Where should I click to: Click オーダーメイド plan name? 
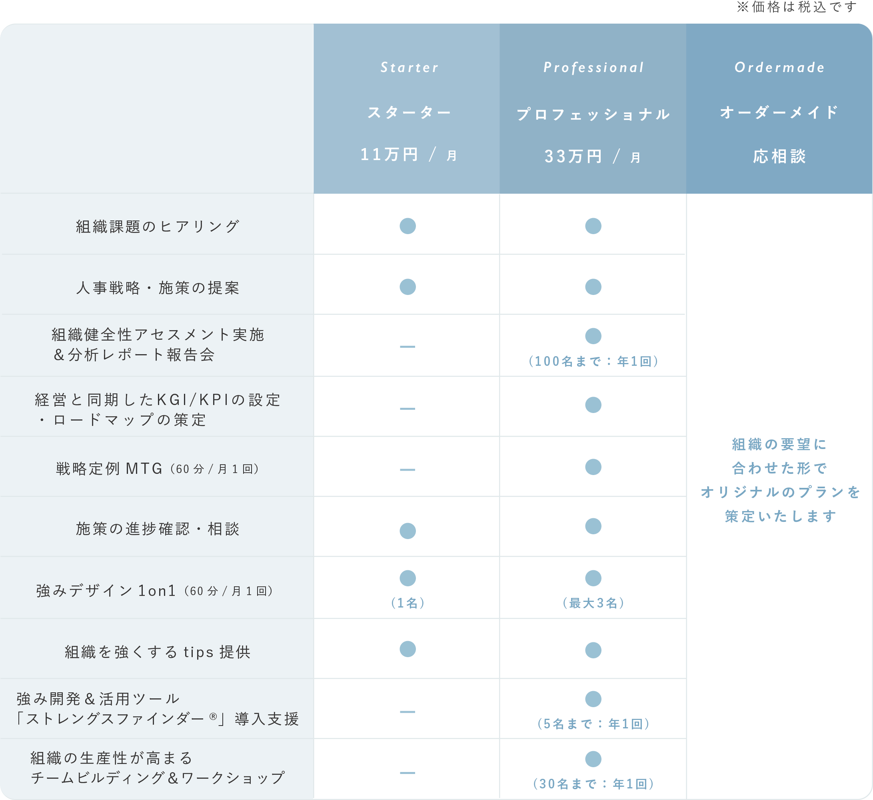(779, 113)
